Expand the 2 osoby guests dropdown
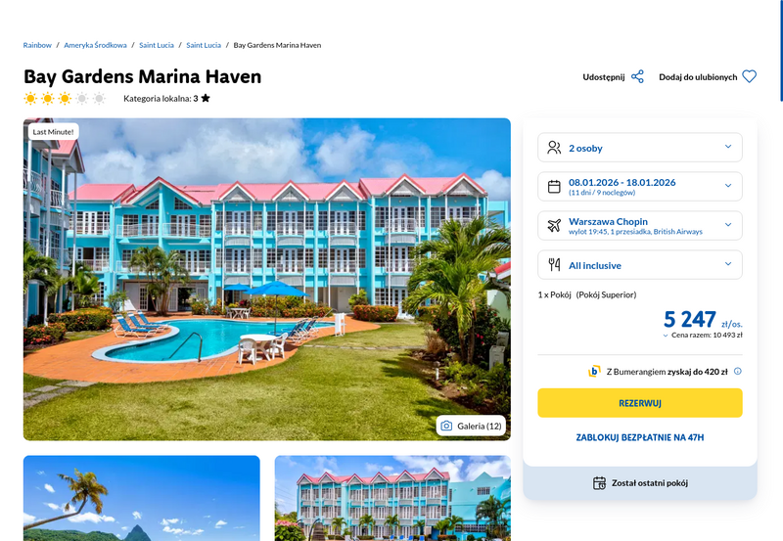 (x=640, y=148)
